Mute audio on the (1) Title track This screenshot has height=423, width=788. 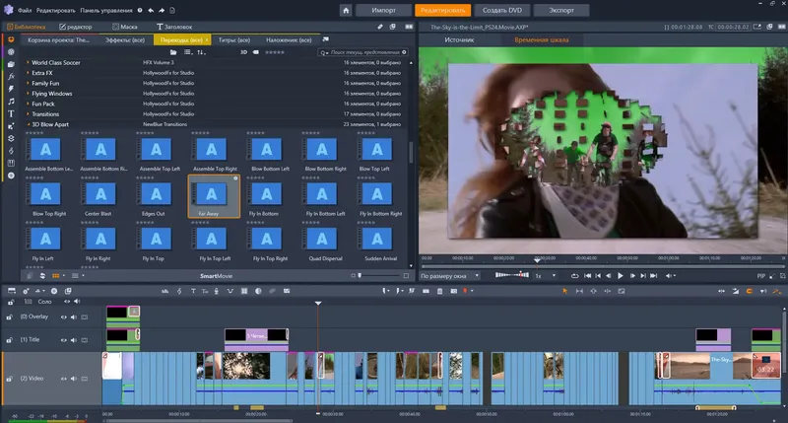point(76,340)
